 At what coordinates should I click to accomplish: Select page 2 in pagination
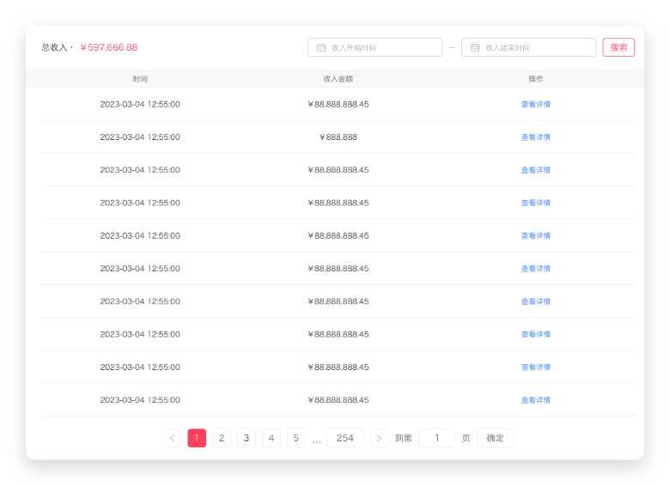pyautogui.click(x=222, y=438)
